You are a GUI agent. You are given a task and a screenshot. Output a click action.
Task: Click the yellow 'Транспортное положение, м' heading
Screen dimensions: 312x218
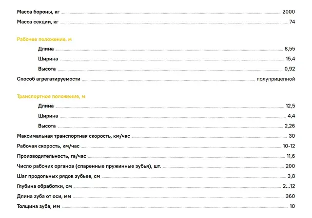point(51,96)
